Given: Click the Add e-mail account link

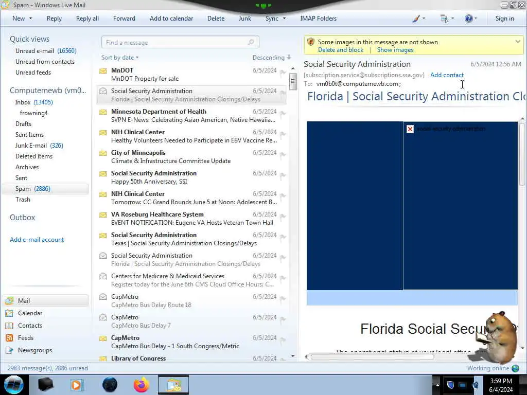Looking at the screenshot, I should 37,240.
